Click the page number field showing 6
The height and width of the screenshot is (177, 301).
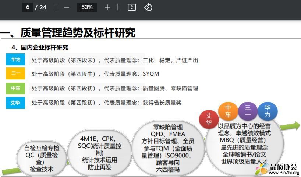click(x=28, y=7)
